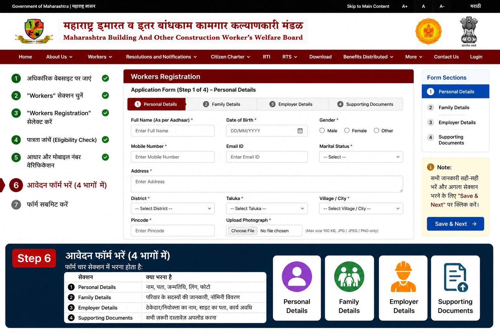Expand the Resolutions and Notifications menu
The height and width of the screenshot is (333, 500).
tap(161, 57)
